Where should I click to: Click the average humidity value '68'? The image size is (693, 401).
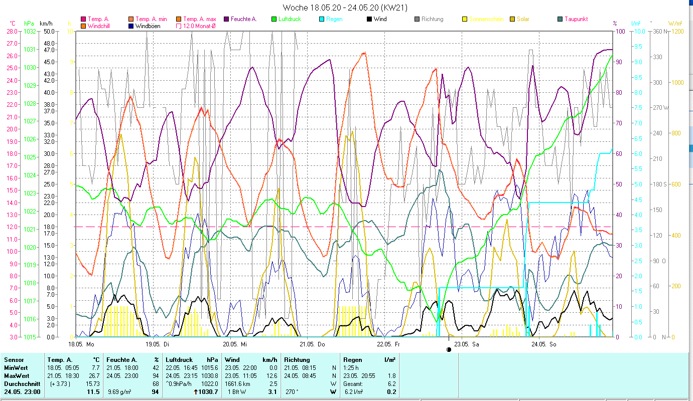pyautogui.click(x=156, y=384)
